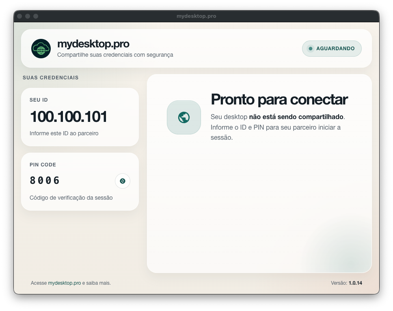The width and height of the screenshot is (393, 311).
Task: Maximize the window with the third title-bar button
Action: click(x=36, y=16)
